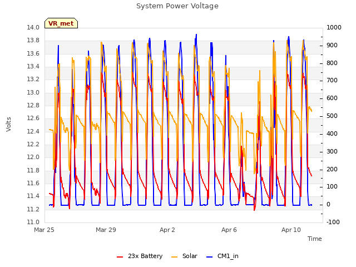Click the 13.4 value on left axis
Image resolution: width=356 pixels, height=267 pixels.
pyautogui.click(x=33, y=66)
